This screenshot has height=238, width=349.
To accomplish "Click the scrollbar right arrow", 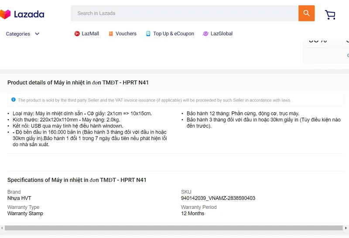I will click(x=346, y=228).
